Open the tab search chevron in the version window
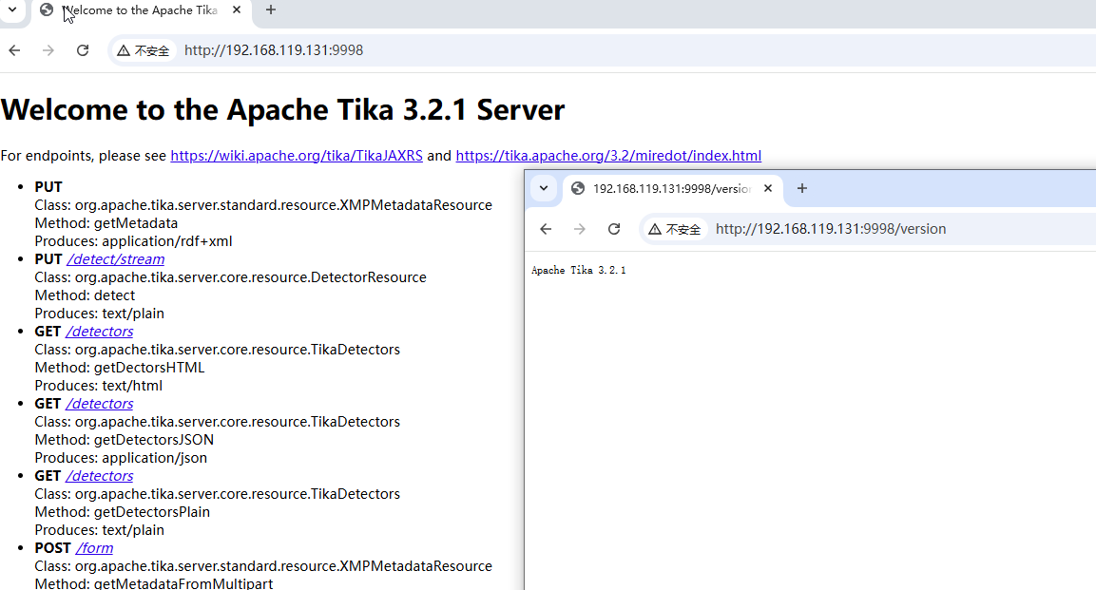1096x590 pixels. pyautogui.click(x=543, y=189)
